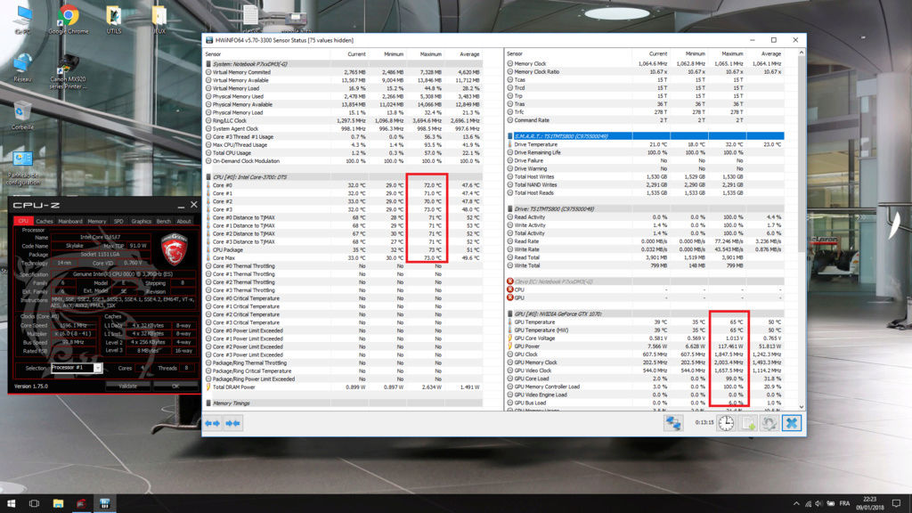Select the GPU [#0]: NVIDIA GeForce GTX 1070 header
The image size is (912, 513).
point(645,313)
